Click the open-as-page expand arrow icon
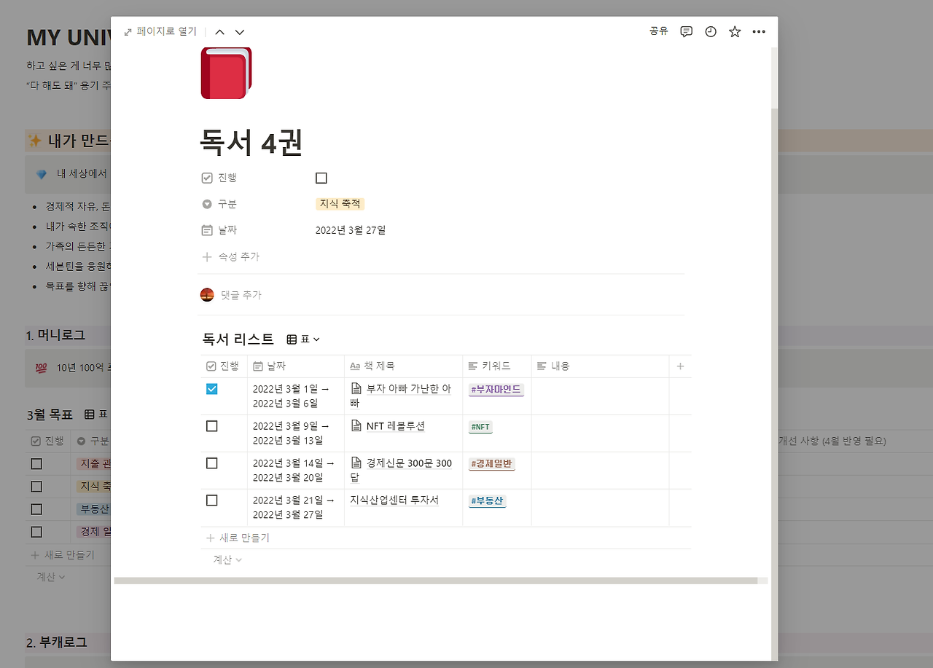 (129, 31)
